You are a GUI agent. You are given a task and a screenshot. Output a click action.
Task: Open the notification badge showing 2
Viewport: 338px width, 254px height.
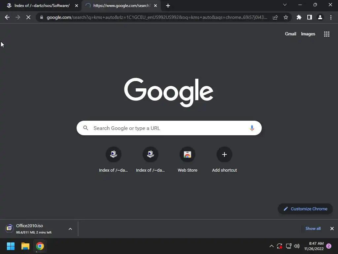click(329, 246)
